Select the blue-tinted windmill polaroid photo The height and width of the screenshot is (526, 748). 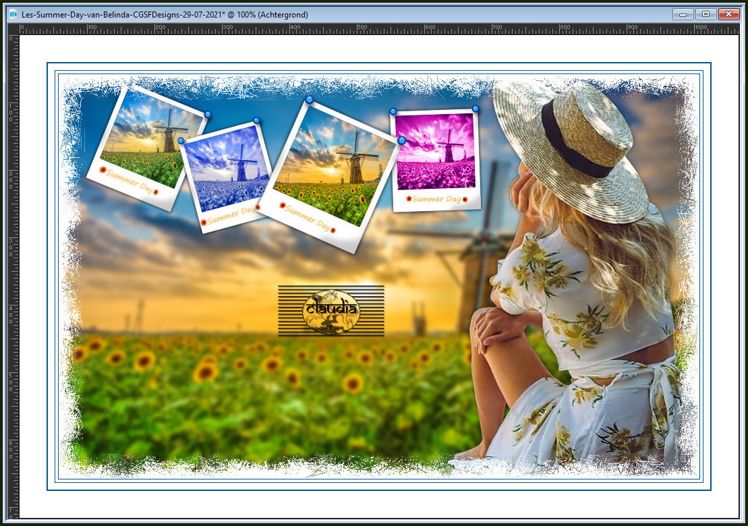point(225,177)
